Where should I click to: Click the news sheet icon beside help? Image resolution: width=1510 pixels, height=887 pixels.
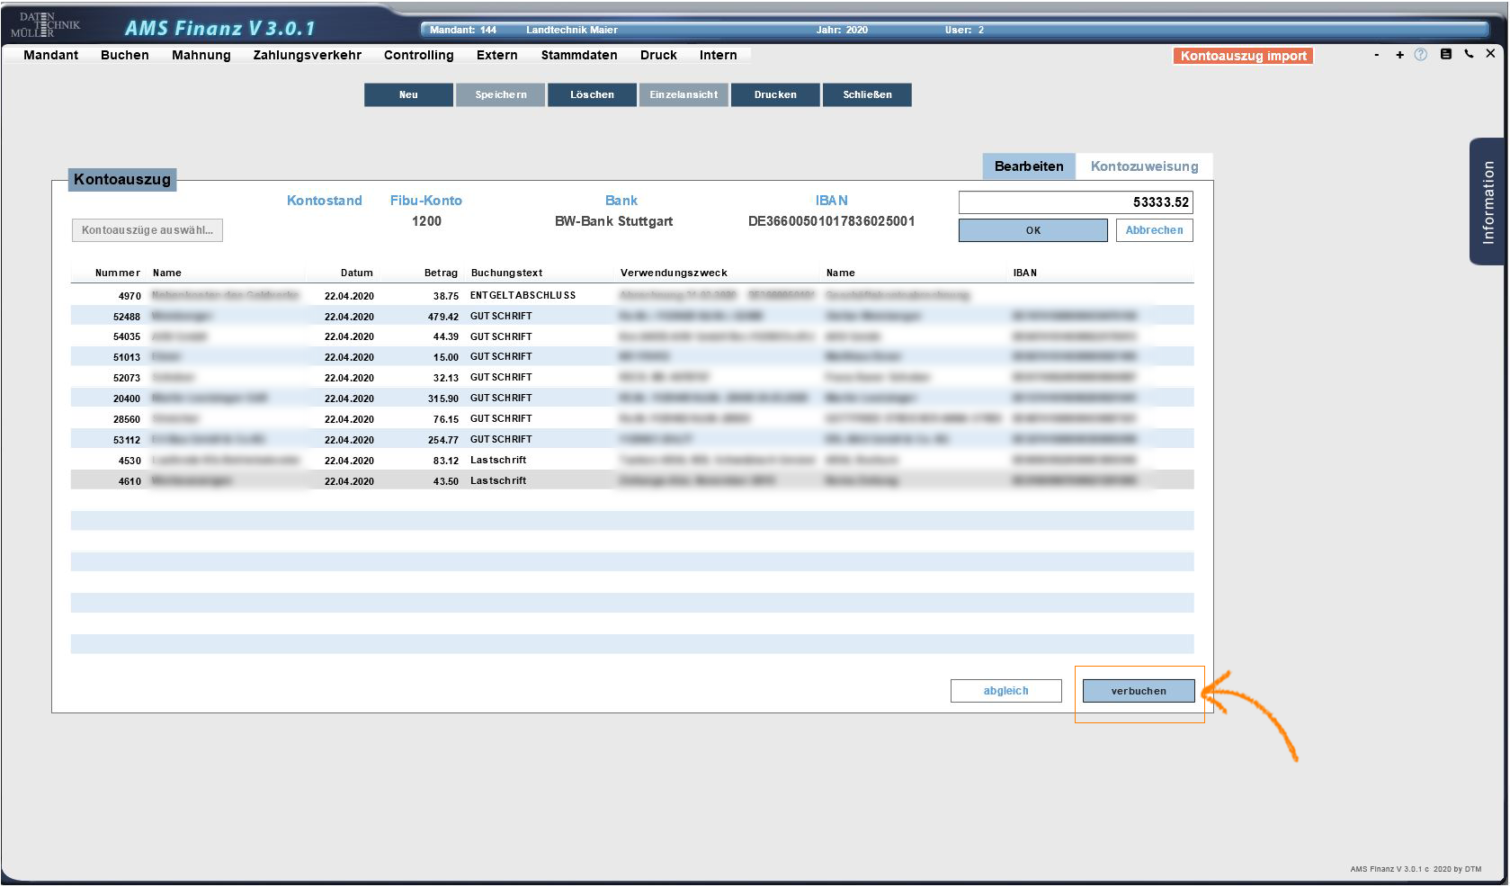click(1446, 54)
